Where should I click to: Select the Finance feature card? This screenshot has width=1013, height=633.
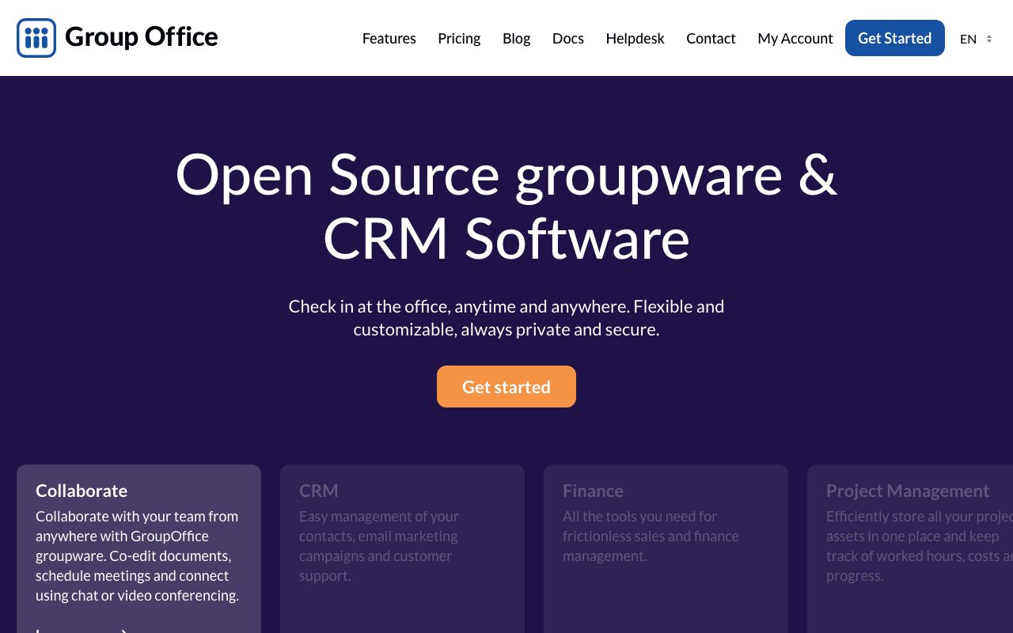(x=666, y=548)
